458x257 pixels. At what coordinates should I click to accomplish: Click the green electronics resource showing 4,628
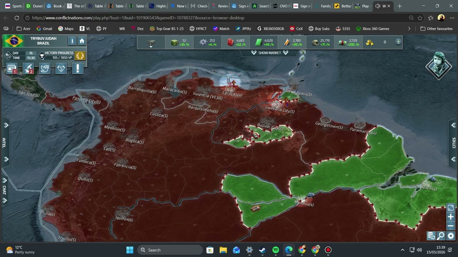[264, 42]
